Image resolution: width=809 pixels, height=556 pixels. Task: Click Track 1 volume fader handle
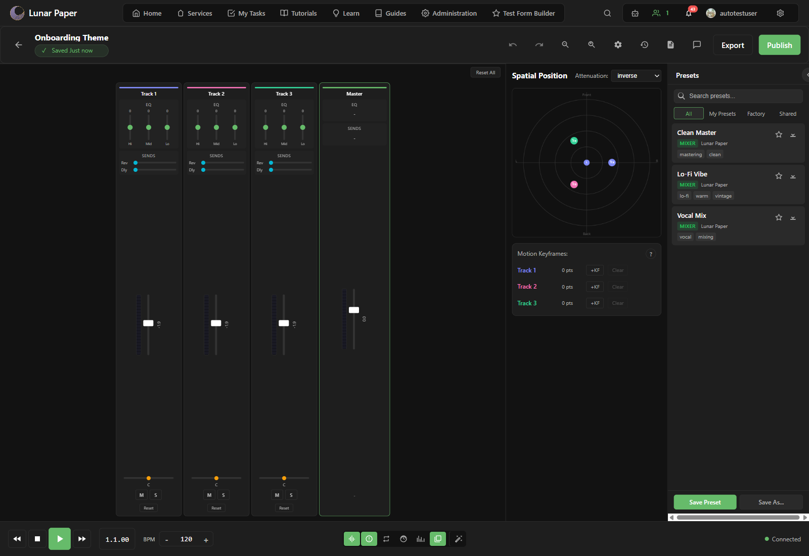148,323
